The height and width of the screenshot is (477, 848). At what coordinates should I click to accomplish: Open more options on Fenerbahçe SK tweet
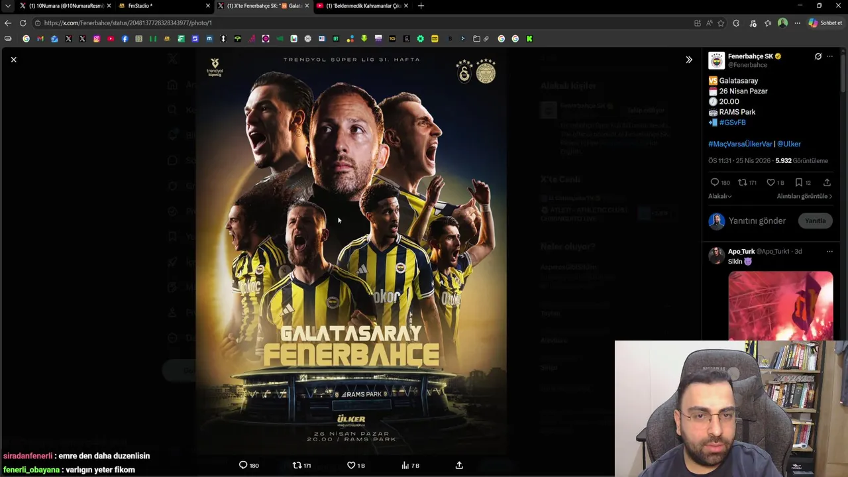click(x=829, y=56)
